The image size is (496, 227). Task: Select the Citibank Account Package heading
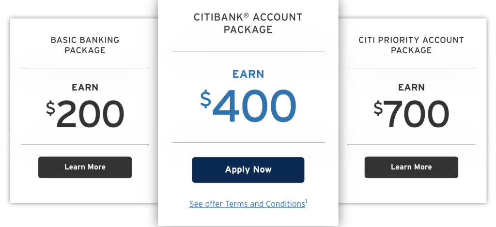pos(248,23)
